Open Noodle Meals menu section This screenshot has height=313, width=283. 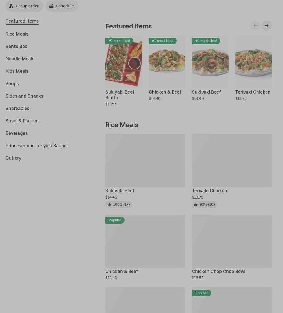[20, 59]
